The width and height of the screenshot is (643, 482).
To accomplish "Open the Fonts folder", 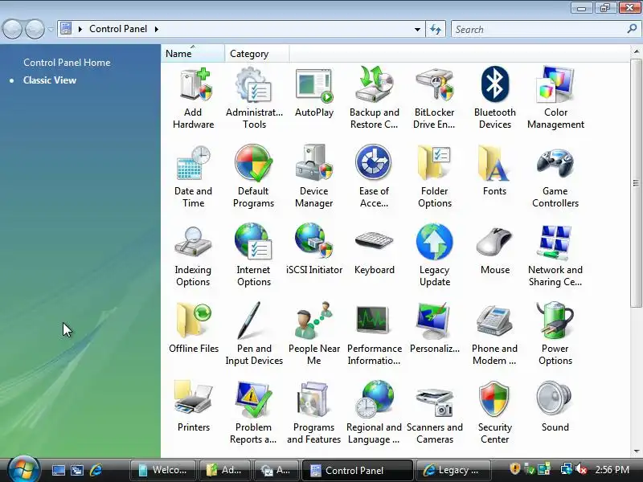I will 494,171.
